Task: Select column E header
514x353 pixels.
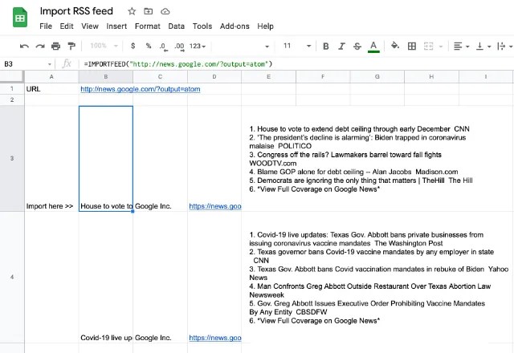Action: click(x=268, y=77)
